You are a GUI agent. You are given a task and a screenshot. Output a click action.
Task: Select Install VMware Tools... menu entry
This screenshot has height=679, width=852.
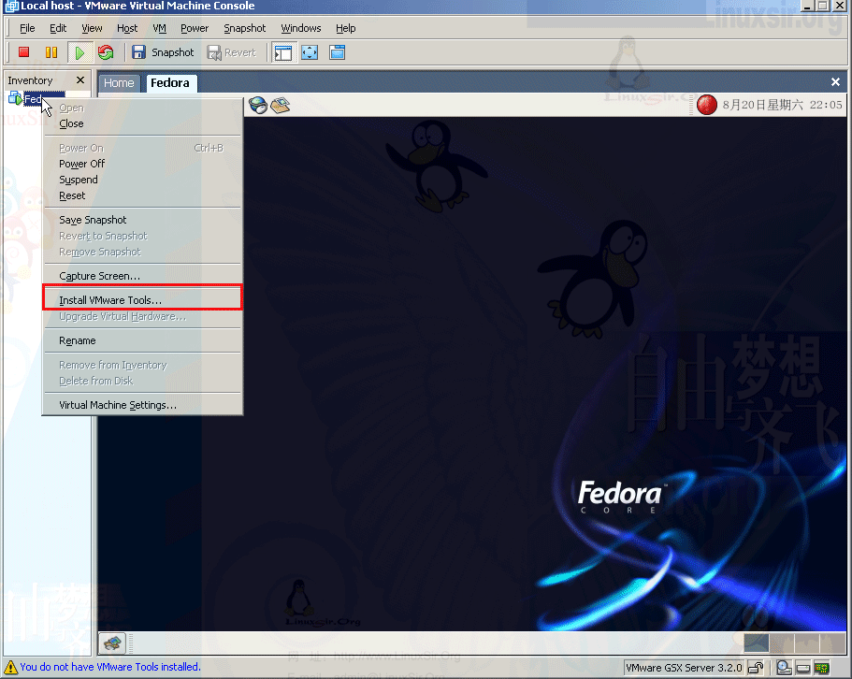tap(142, 300)
